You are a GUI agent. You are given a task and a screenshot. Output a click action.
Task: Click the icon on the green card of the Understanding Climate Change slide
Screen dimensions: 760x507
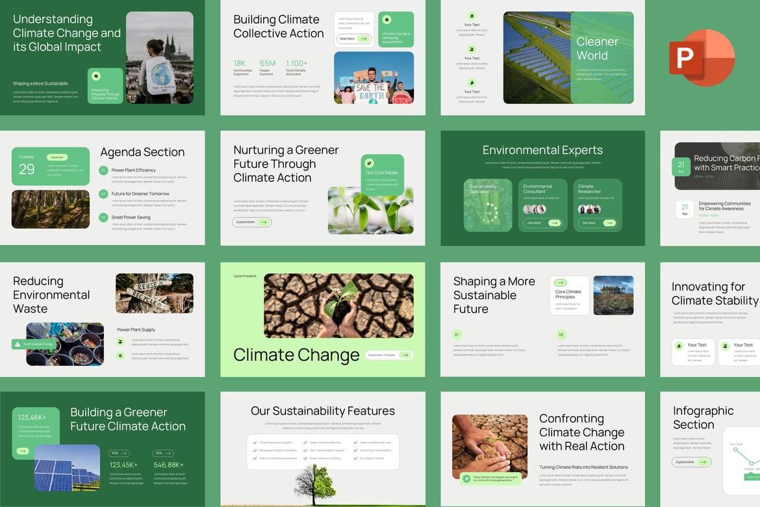click(96, 76)
